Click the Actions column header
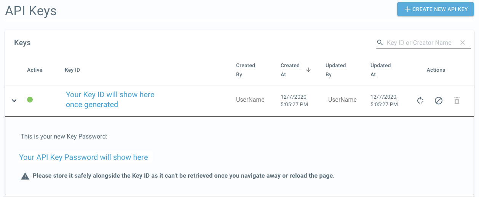479x197 pixels. [x=436, y=70]
